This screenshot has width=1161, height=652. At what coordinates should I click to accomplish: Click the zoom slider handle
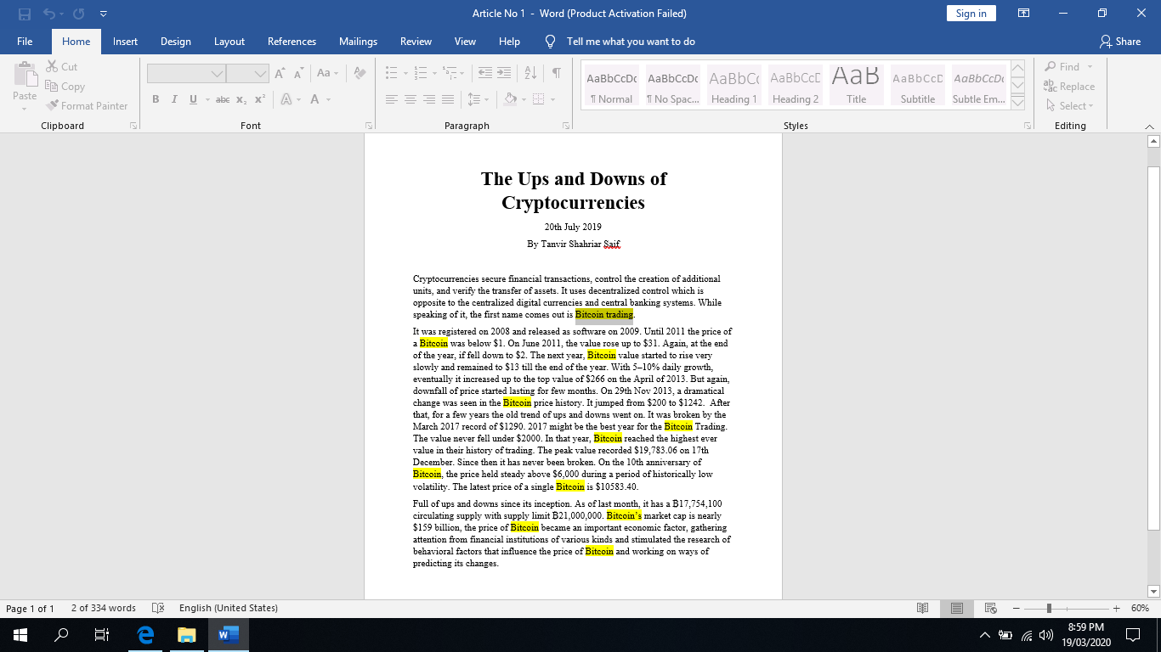click(x=1049, y=608)
